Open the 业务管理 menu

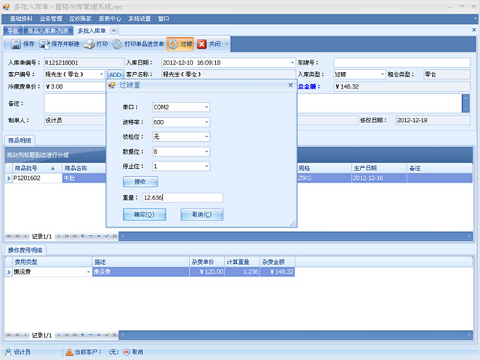(51, 19)
